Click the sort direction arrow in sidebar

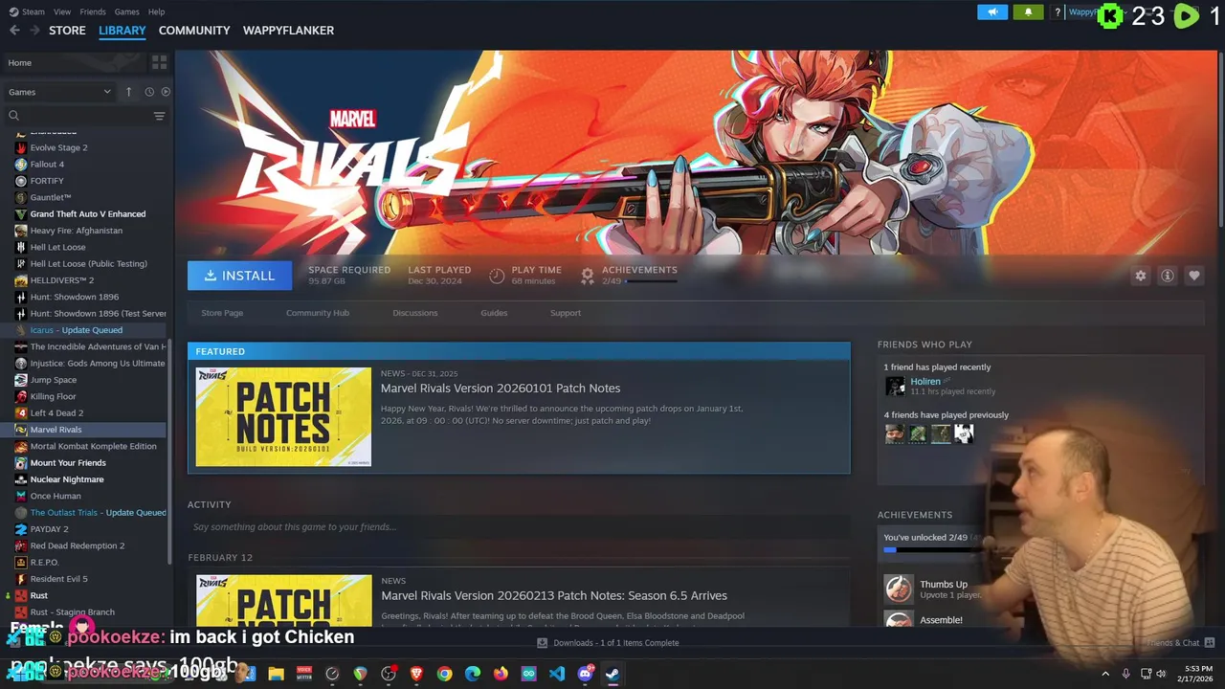(x=128, y=92)
